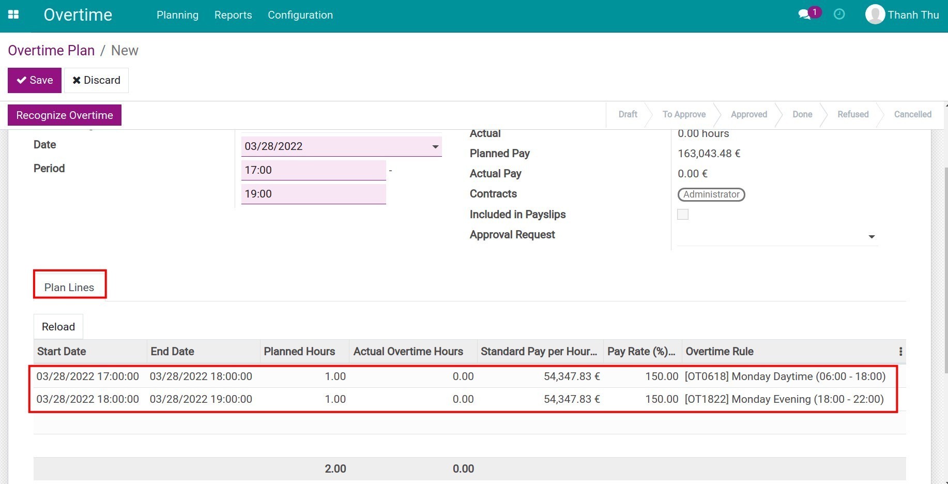Viewport: 948px width, 484px height.
Task: Open the Planning menu
Action: (x=177, y=15)
